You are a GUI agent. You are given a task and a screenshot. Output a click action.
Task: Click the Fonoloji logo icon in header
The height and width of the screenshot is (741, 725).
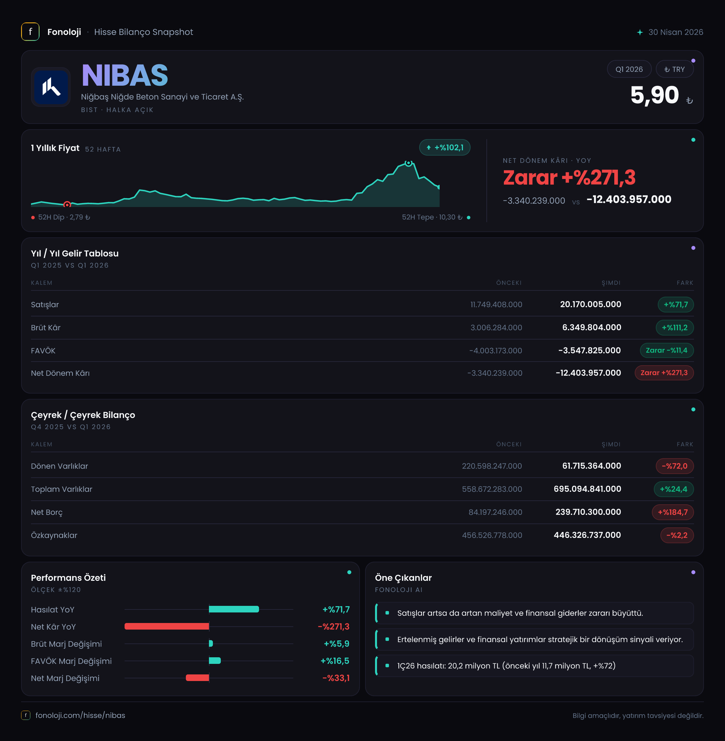pyautogui.click(x=30, y=32)
